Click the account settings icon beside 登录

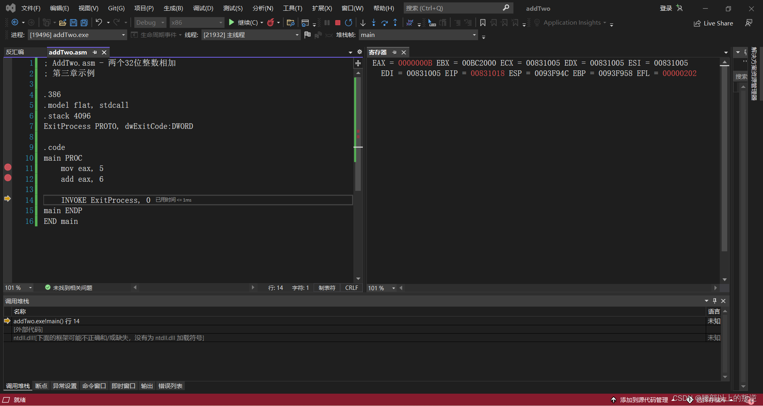pos(680,8)
